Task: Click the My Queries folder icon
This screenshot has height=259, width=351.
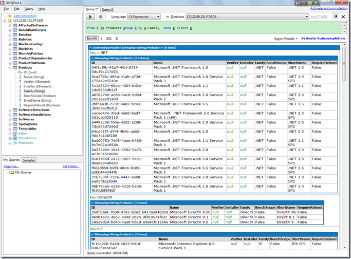Action: [12, 172]
